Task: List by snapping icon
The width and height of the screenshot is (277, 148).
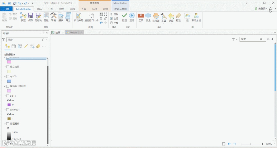Action: [32, 46]
